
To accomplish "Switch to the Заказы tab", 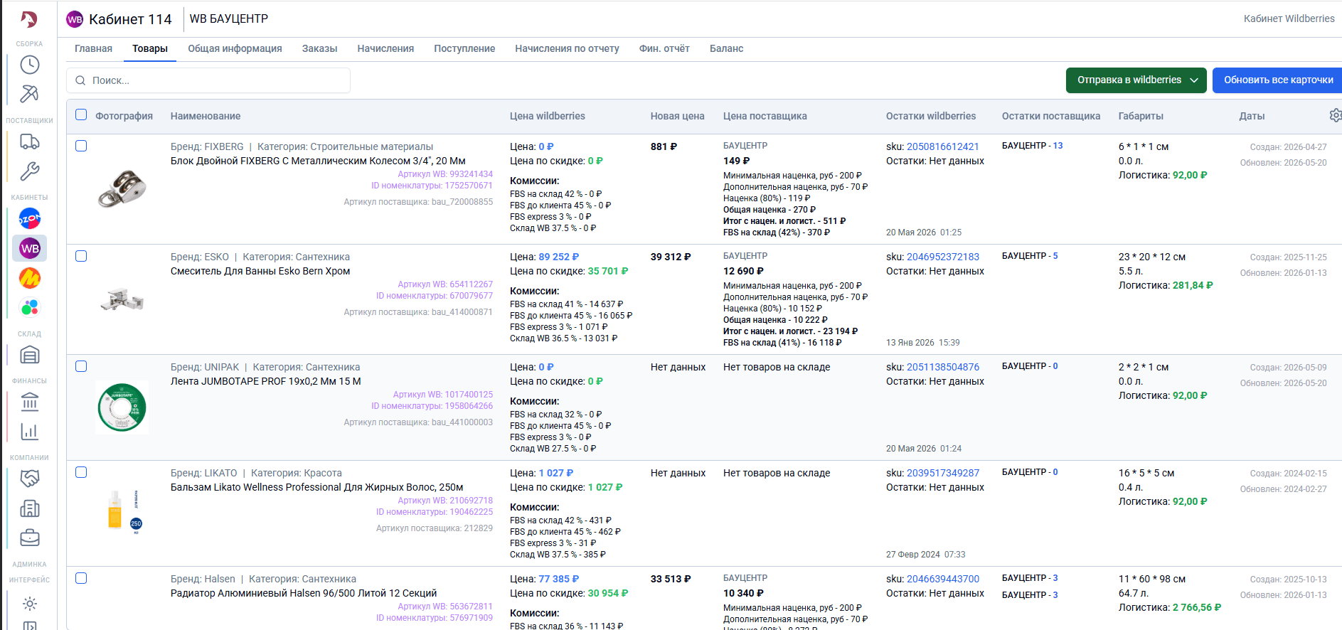I will [319, 48].
